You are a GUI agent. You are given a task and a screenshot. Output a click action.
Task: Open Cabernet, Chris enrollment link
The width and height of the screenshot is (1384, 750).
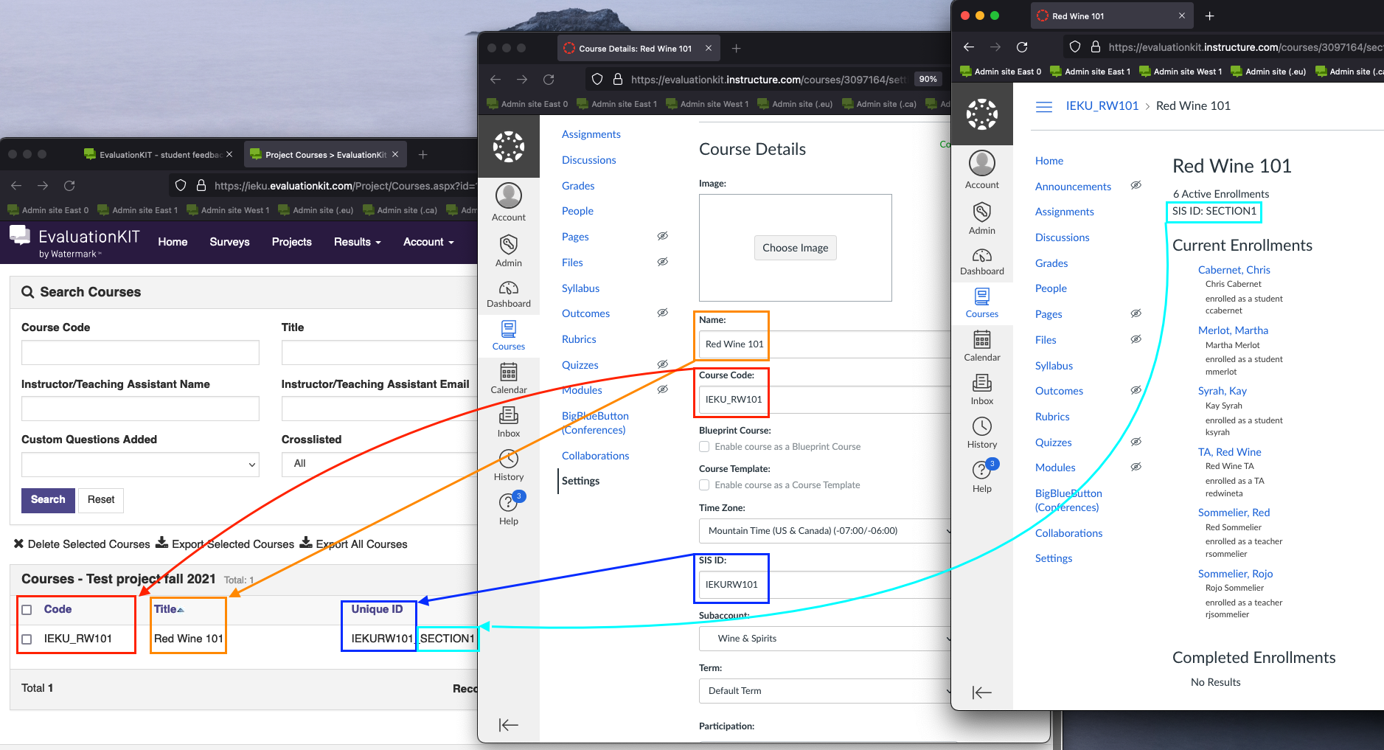click(1234, 270)
